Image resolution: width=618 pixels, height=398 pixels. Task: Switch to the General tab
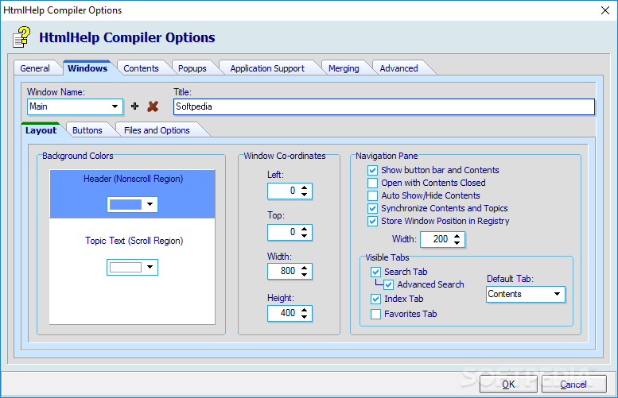point(35,68)
